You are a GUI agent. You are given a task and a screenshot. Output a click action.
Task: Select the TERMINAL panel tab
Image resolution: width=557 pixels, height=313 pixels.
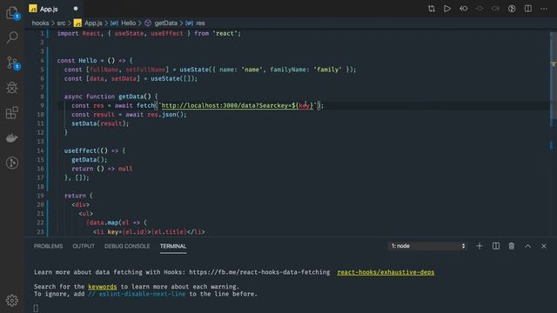173,246
